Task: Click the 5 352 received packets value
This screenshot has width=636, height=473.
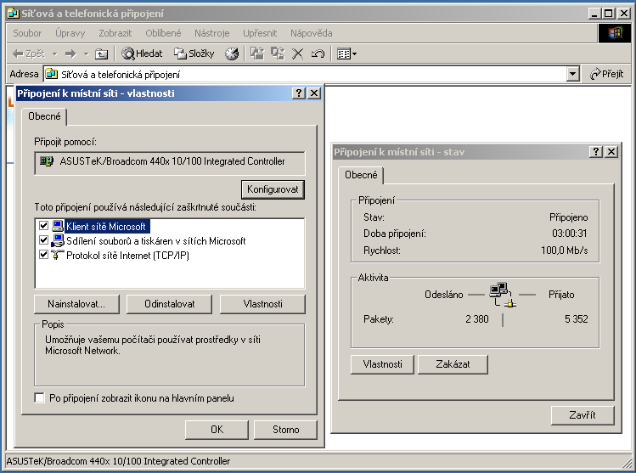Action: click(x=576, y=319)
